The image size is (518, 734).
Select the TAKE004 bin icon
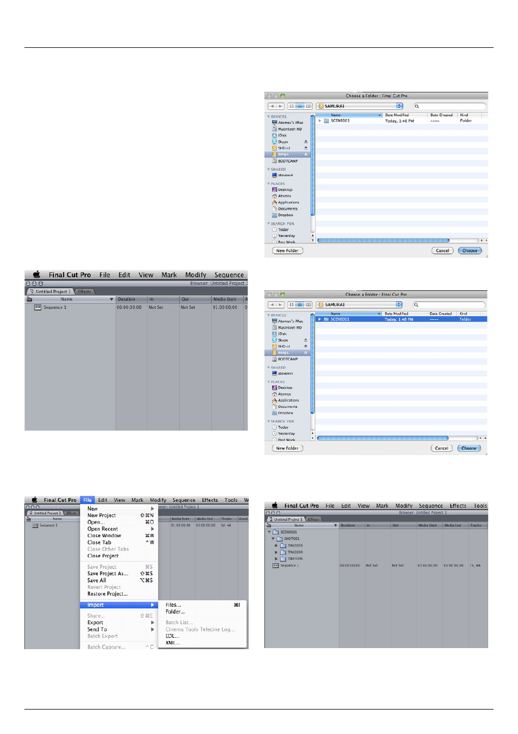click(x=283, y=552)
